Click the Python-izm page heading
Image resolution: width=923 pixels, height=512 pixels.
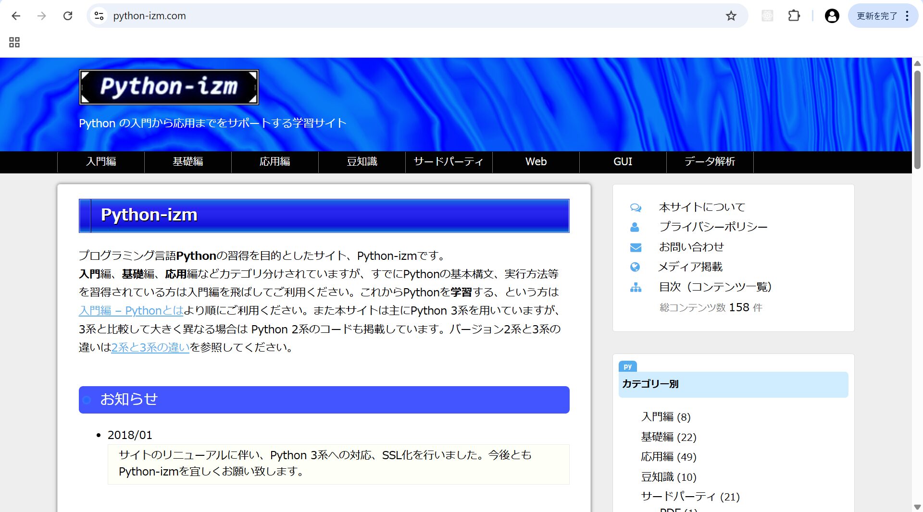pos(324,216)
